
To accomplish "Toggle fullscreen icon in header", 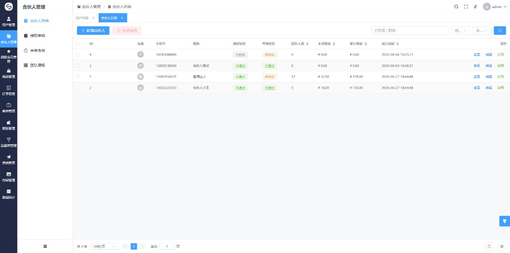I will coord(466,7).
